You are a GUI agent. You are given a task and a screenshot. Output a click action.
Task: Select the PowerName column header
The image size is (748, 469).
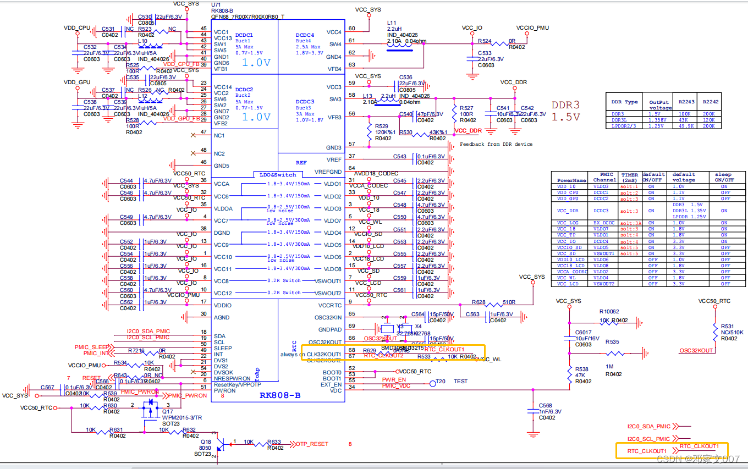coord(571,180)
